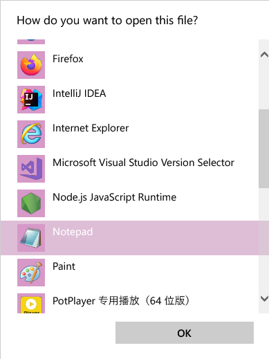Choose Internet Explorer from the list
Viewport: 269px width, 359px height.
(91, 128)
